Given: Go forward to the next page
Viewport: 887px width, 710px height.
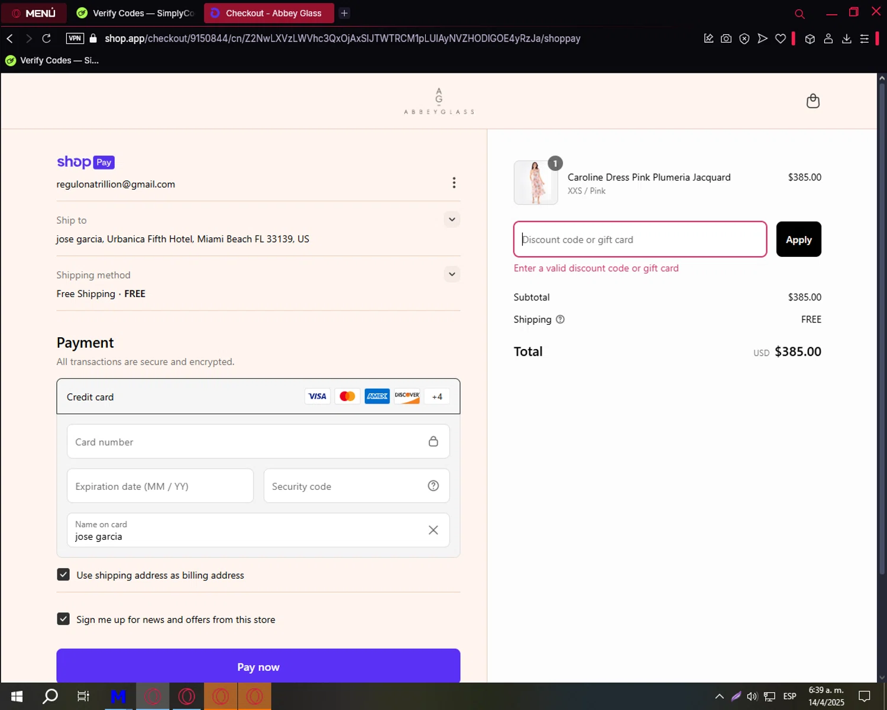Looking at the screenshot, I should pos(28,38).
